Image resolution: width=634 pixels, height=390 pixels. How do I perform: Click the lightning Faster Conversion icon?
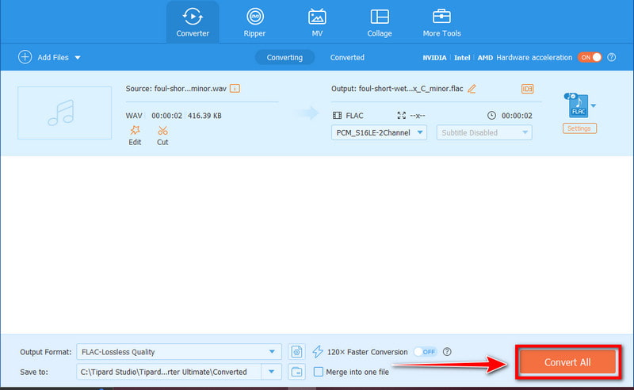(318, 352)
